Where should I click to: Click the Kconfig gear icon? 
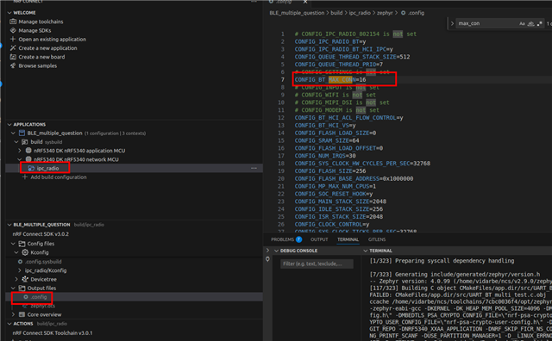coord(25,252)
